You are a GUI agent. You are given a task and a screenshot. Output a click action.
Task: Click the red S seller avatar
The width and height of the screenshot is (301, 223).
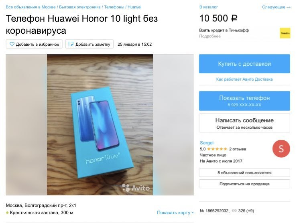pos(281,149)
